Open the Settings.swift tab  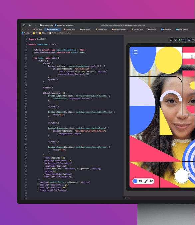tap(137, 29)
